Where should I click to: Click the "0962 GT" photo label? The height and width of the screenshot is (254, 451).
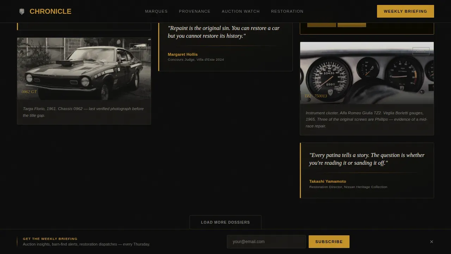coord(29,92)
